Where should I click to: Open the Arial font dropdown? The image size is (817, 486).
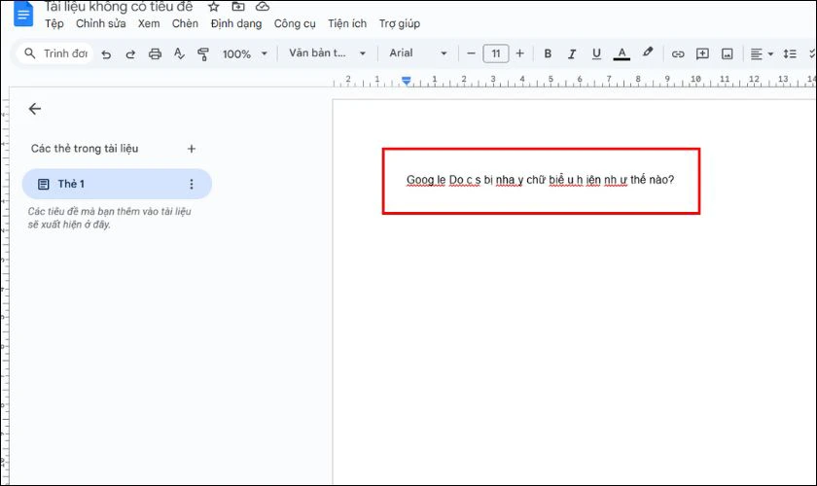(418, 53)
